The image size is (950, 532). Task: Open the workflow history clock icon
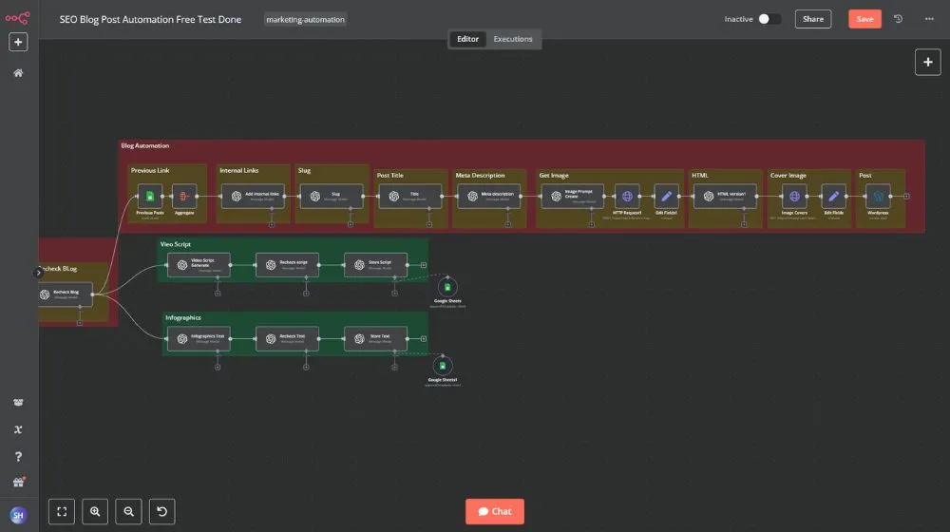click(898, 19)
